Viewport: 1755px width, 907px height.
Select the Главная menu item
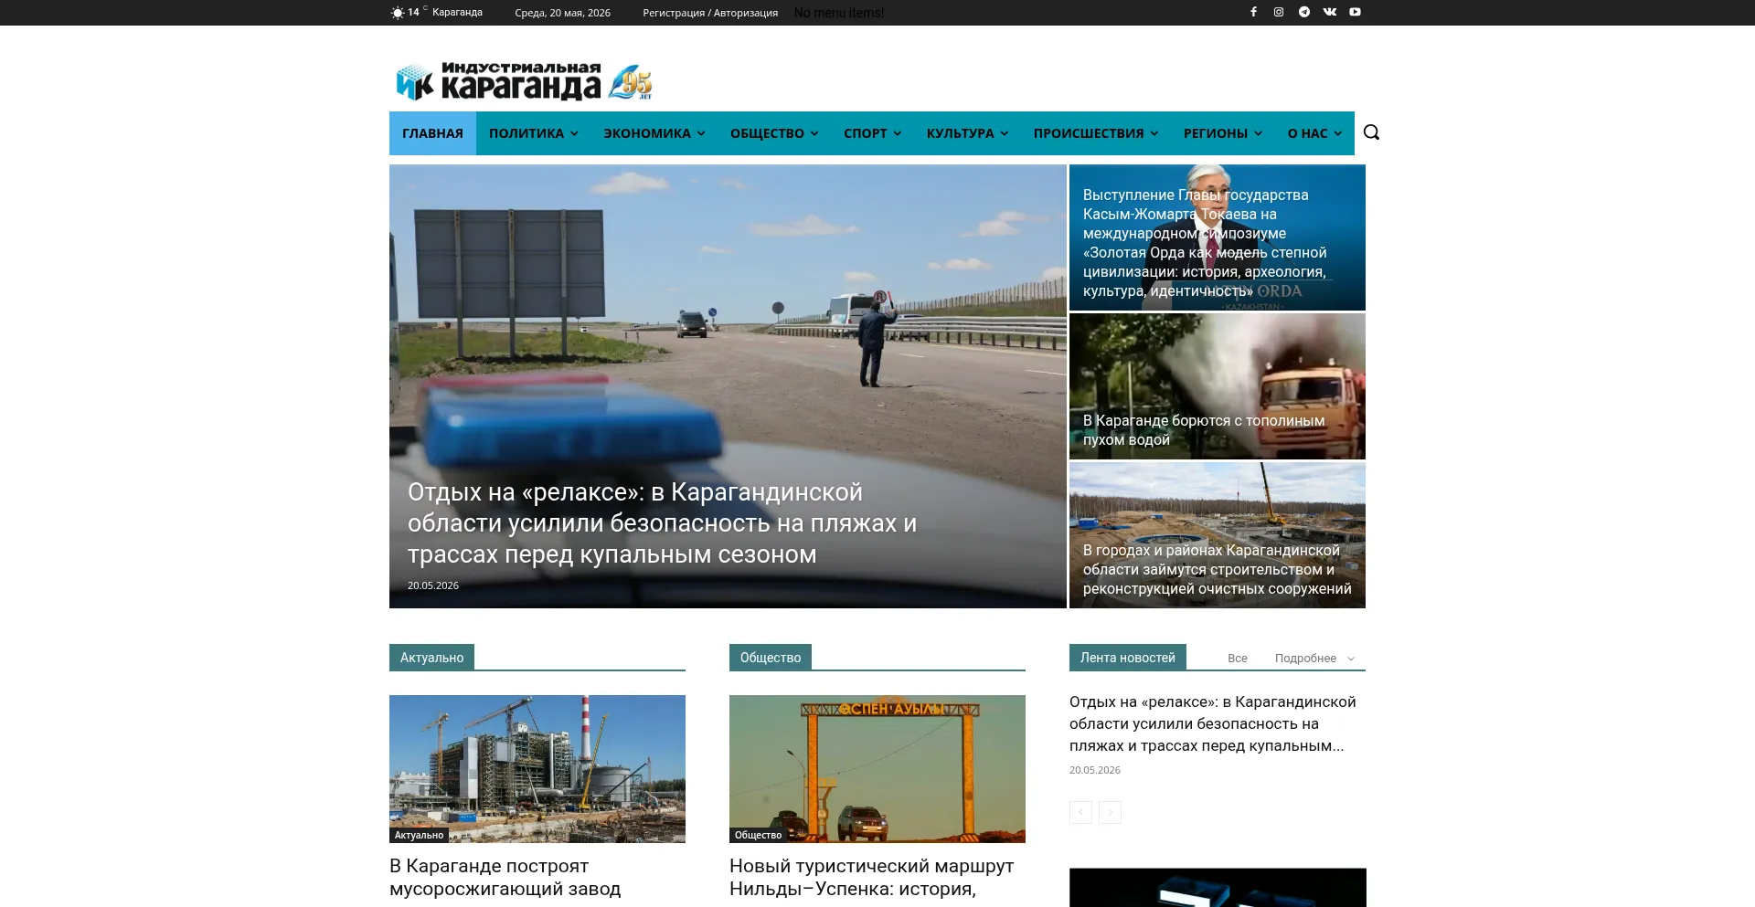coord(432,133)
